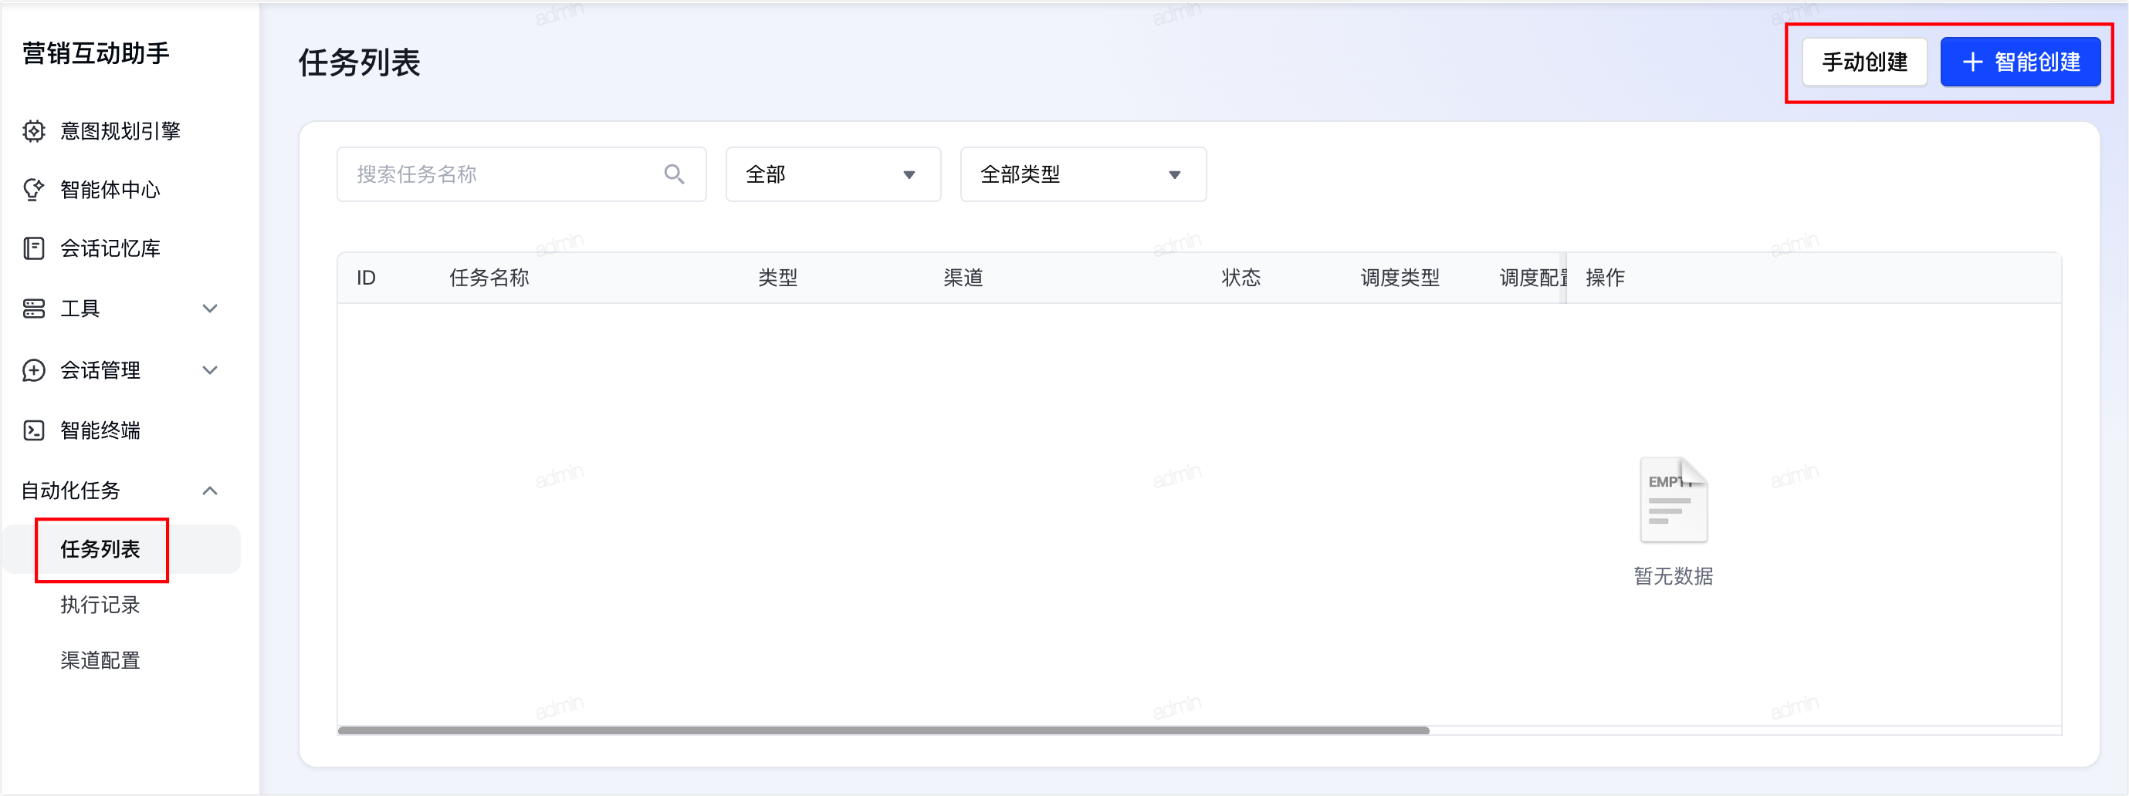The image size is (2129, 796).
Task: Click the 暂无数据 empty text
Action: (x=1674, y=576)
